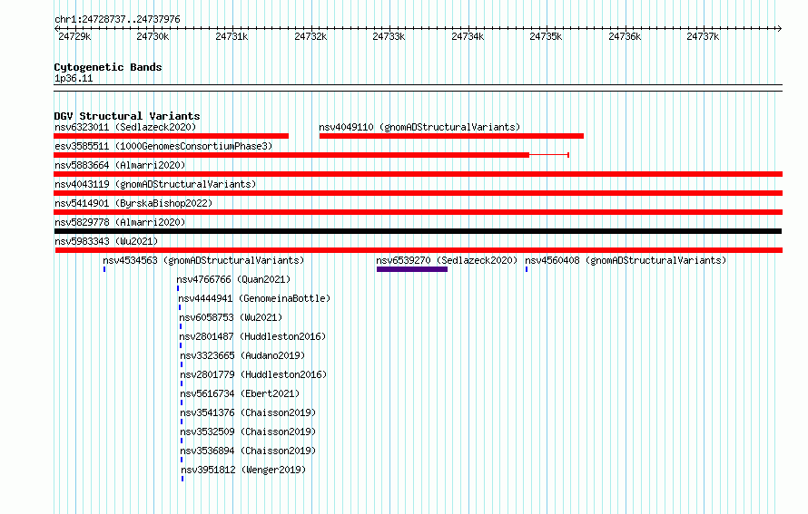The height and width of the screenshot is (514, 808).
Task: Click the 24732k ruler tick label
Action: [x=310, y=36]
